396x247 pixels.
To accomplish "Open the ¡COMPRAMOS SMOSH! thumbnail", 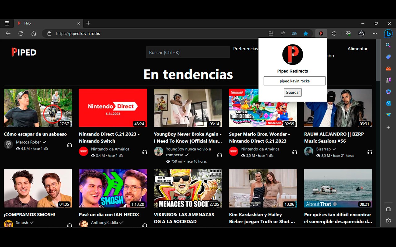I will (x=38, y=188).
